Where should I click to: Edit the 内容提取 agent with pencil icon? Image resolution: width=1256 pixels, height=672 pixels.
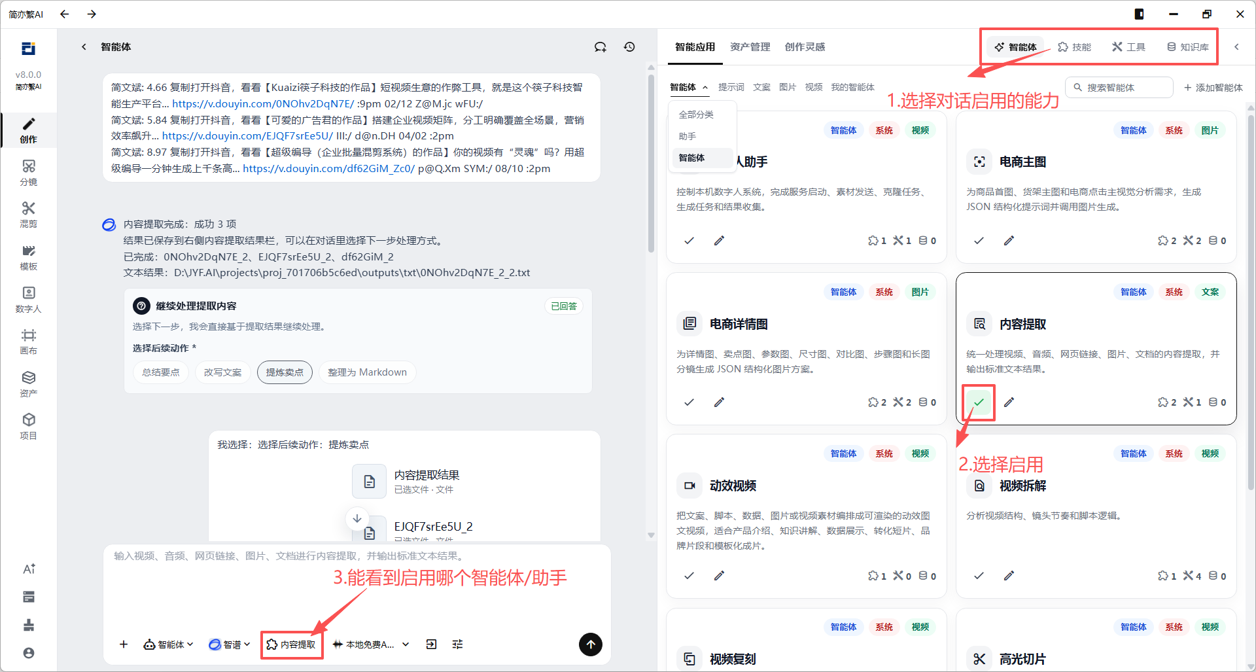point(1009,402)
